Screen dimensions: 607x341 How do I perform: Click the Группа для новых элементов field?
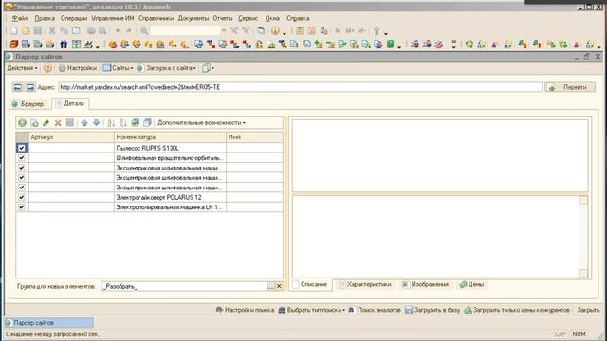(x=184, y=286)
